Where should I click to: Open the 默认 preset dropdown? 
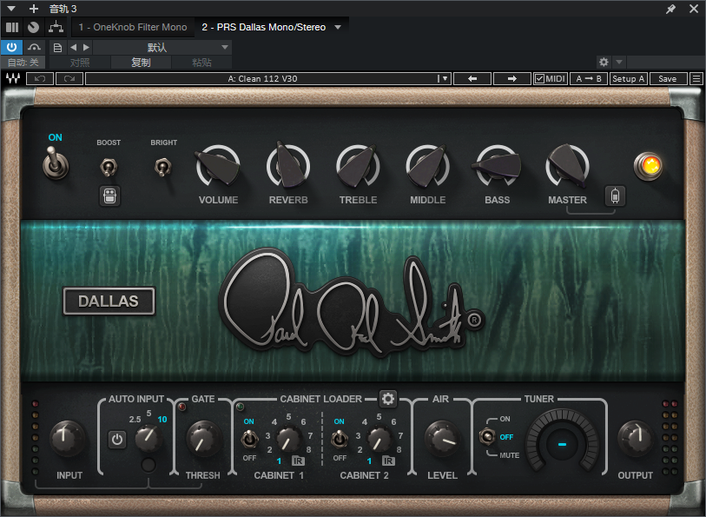162,47
